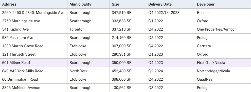
Task: Select the Carttera developer cell
Action: tap(223, 46)
